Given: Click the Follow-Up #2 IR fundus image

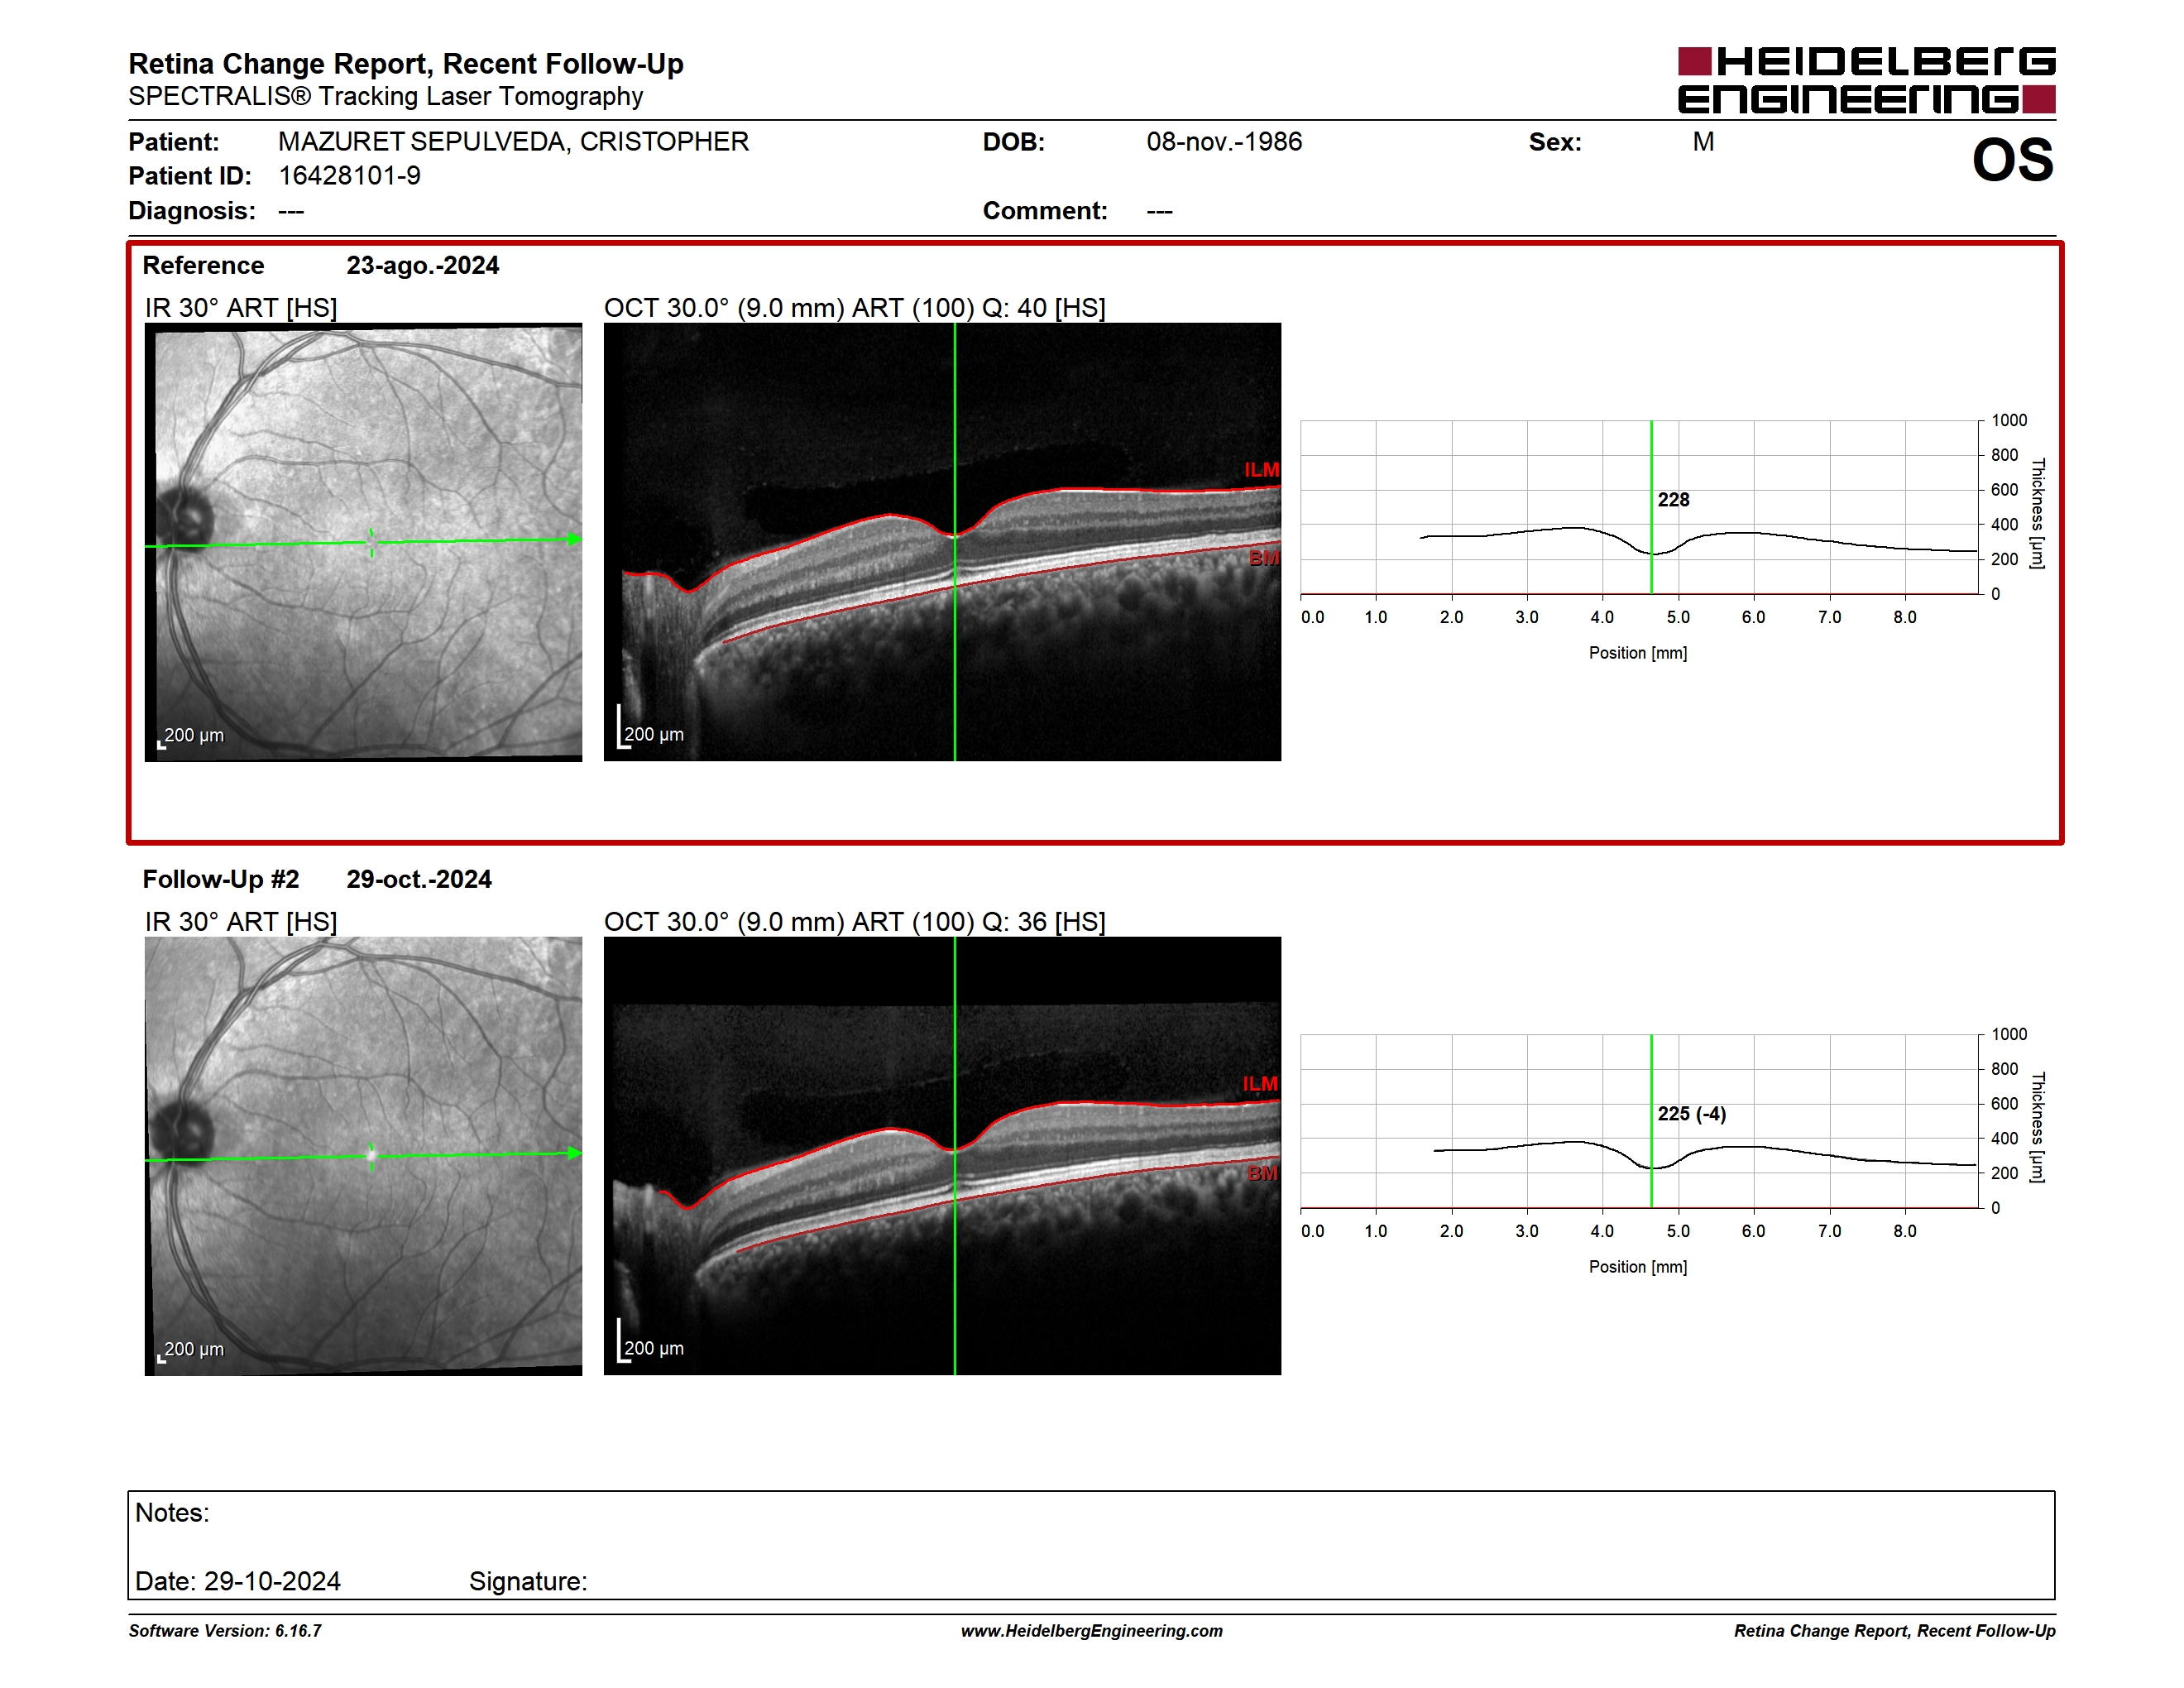Looking at the screenshot, I should pos(363,1156).
